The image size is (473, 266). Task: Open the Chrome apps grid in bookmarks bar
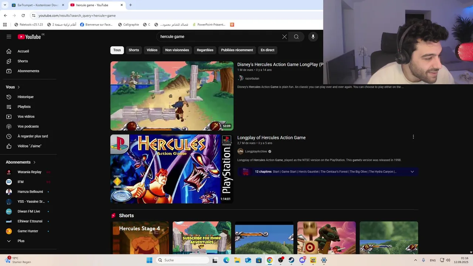pyautogui.click(x=5, y=25)
